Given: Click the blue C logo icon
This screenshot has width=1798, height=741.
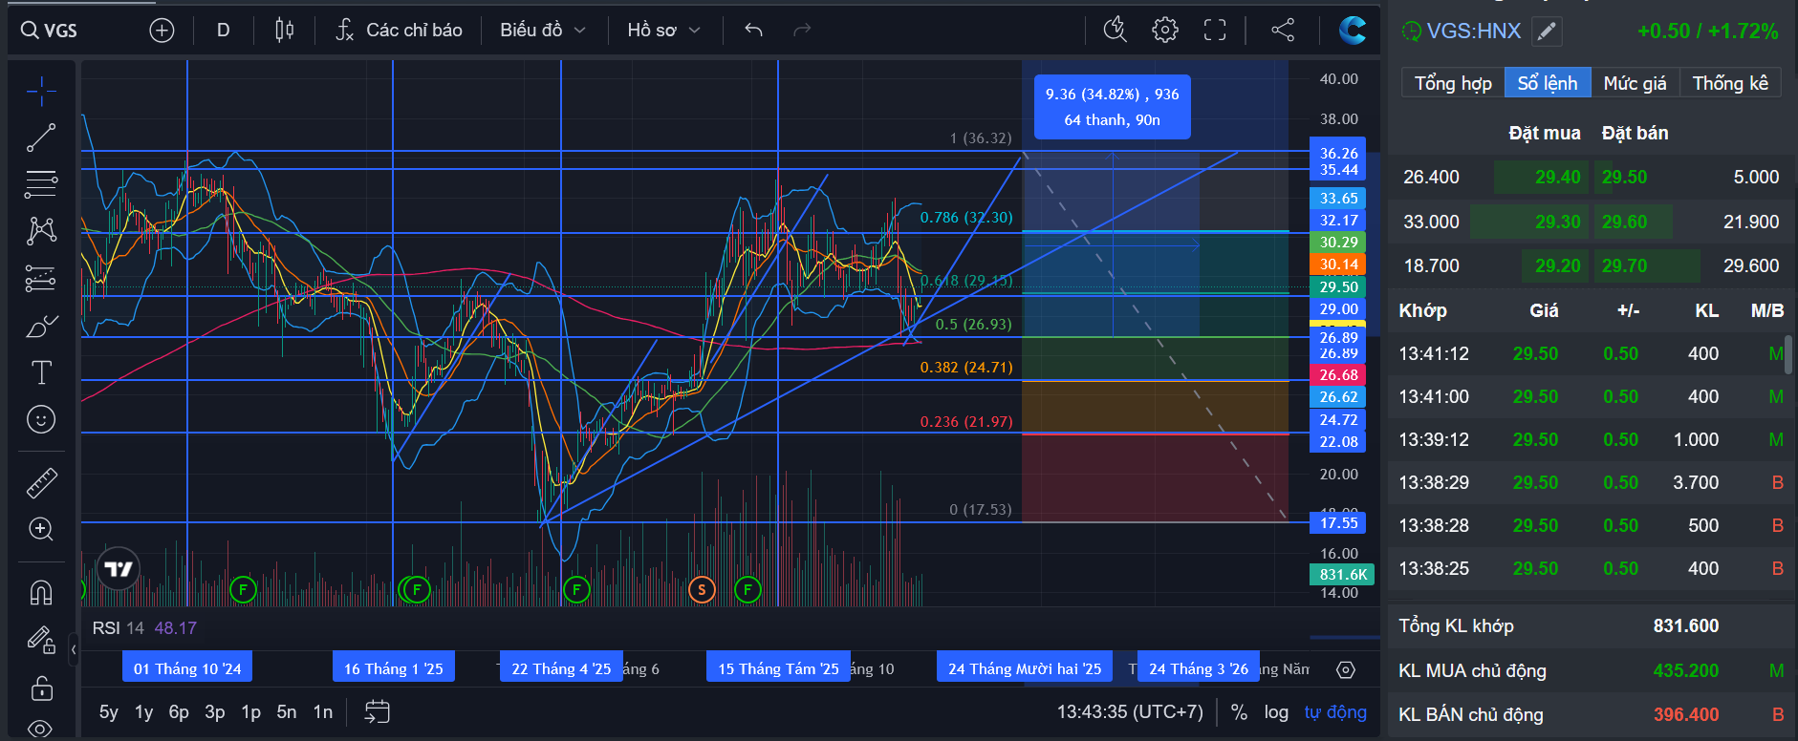Looking at the screenshot, I should pyautogui.click(x=1352, y=31).
